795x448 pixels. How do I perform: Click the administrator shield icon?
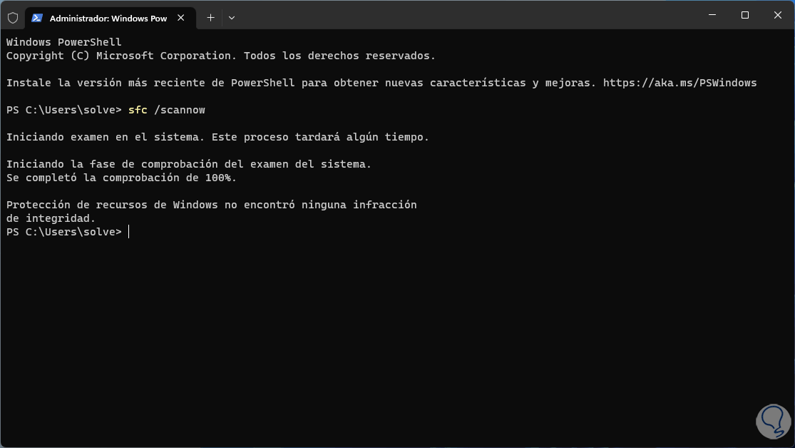click(12, 18)
